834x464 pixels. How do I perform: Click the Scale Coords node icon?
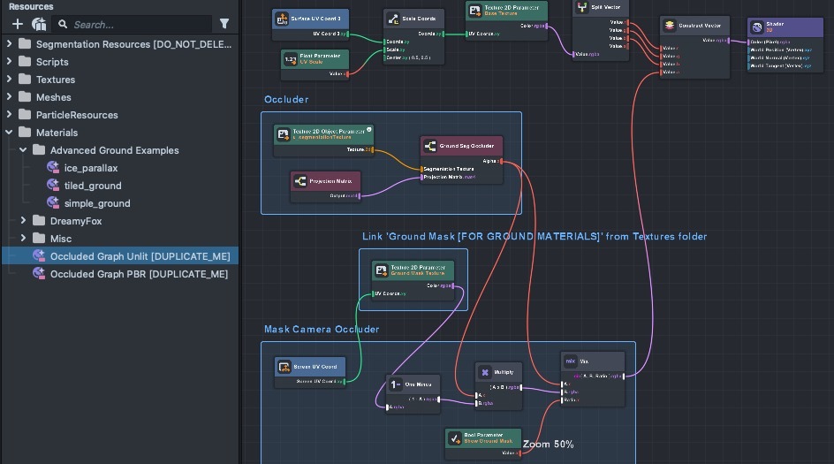pyautogui.click(x=393, y=19)
